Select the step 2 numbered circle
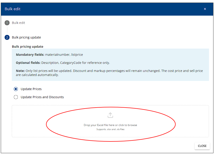The image size is (215, 155). tap(7, 37)
